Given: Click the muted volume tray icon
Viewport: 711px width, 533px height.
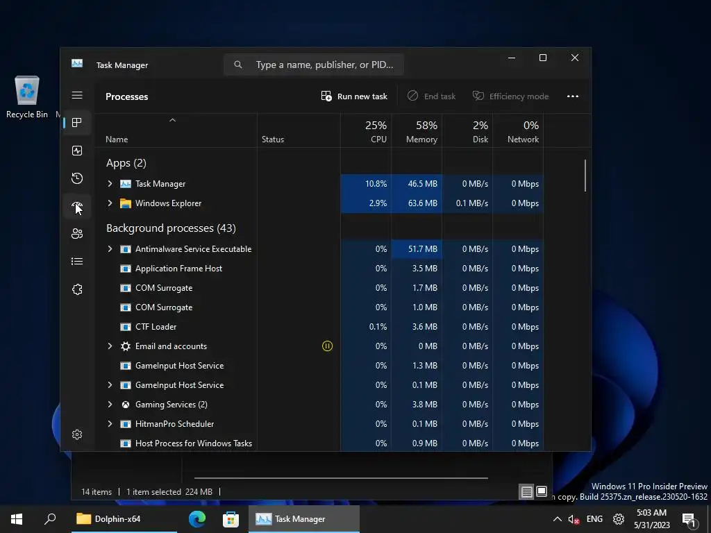Looking at the screenshot, I should click(x=574, y=519).
